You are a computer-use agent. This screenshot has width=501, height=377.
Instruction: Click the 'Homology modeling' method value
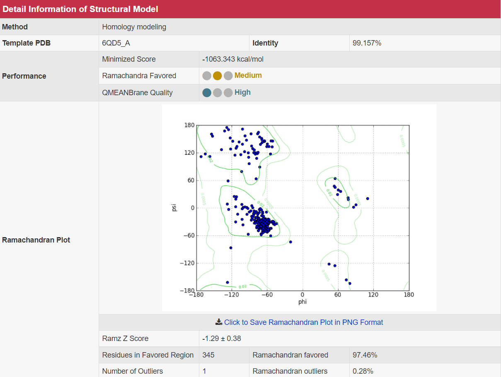[134, 27]
